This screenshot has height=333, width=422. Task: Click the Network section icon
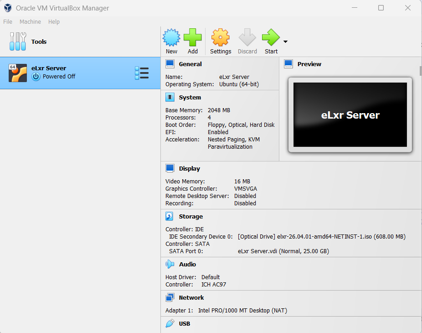coord(169,297)
